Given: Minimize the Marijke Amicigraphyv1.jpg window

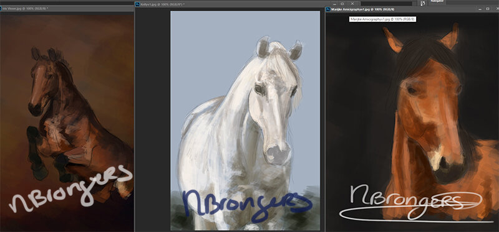Looking at the screenshot, I should 480,9.
